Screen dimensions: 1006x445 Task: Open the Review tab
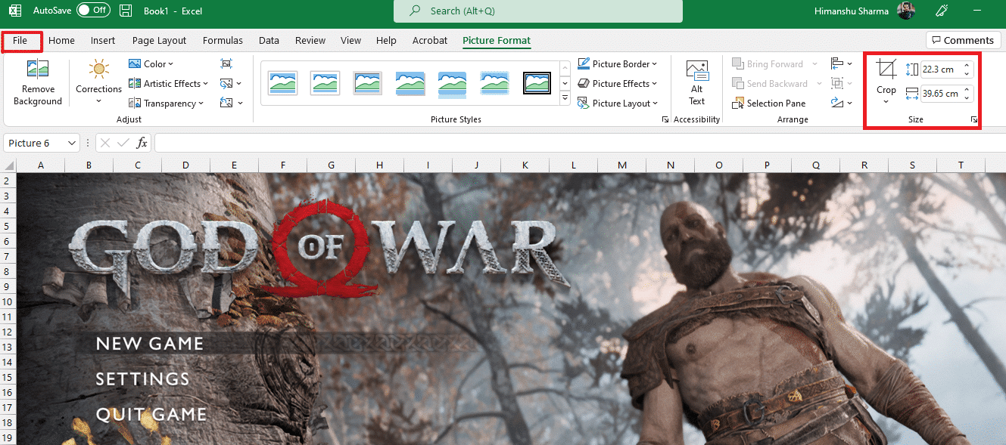tap(310, 41)
